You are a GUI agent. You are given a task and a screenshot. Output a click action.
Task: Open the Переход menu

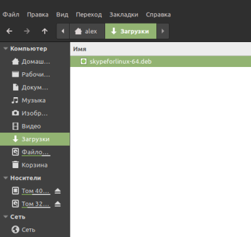point(89,14)
